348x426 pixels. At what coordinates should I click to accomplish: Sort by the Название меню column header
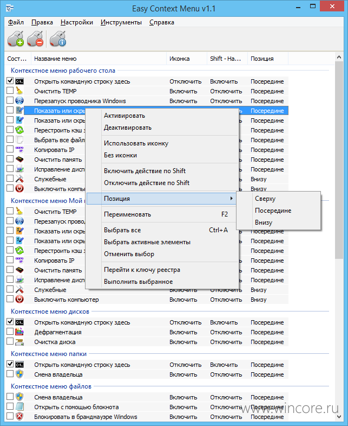[x=99, y=59]
